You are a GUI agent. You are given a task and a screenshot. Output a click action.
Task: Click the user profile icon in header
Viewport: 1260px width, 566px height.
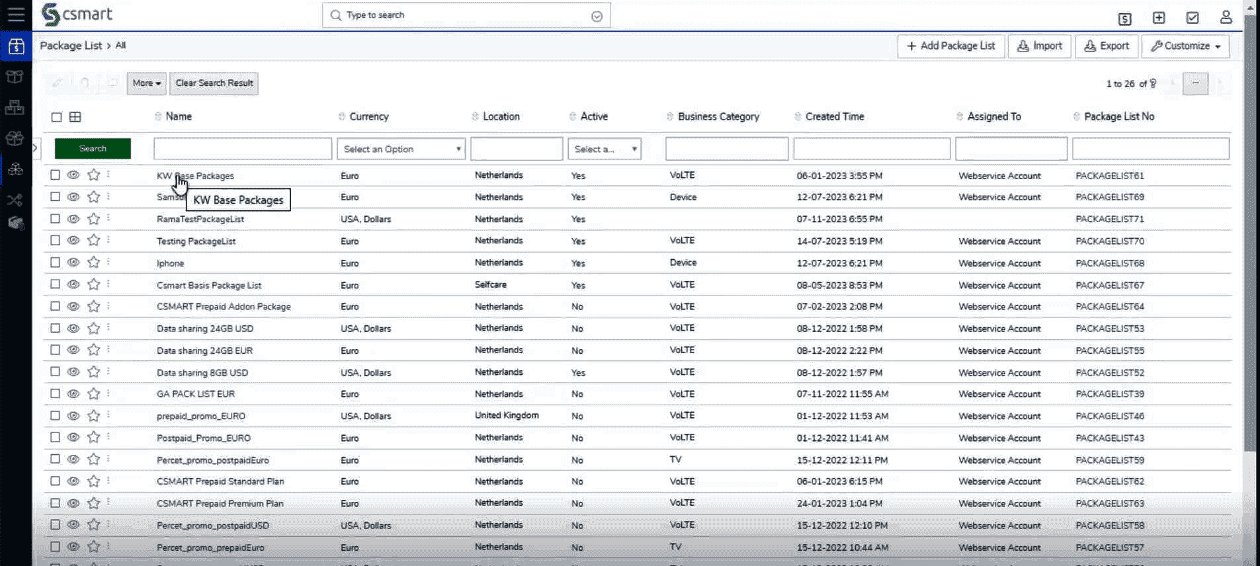(1226, 17)
